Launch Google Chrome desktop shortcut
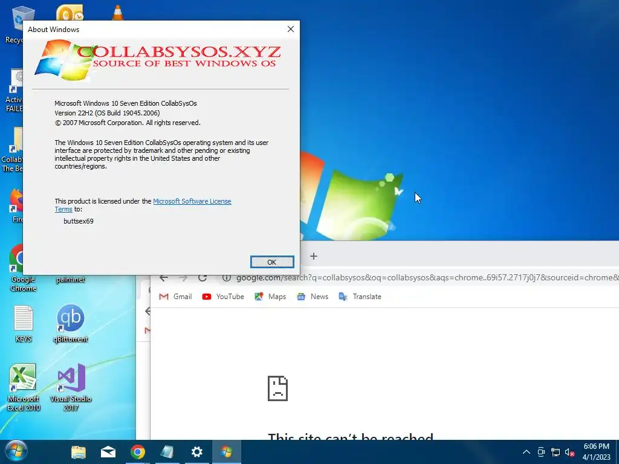The image size is (619, 464). (x=16, y=268)
